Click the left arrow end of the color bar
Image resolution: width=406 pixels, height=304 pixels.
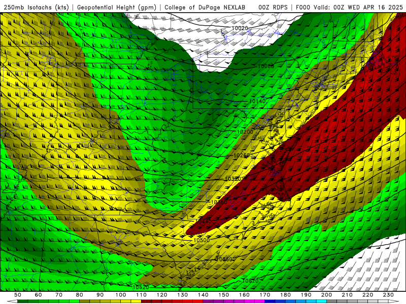[12, 301]
